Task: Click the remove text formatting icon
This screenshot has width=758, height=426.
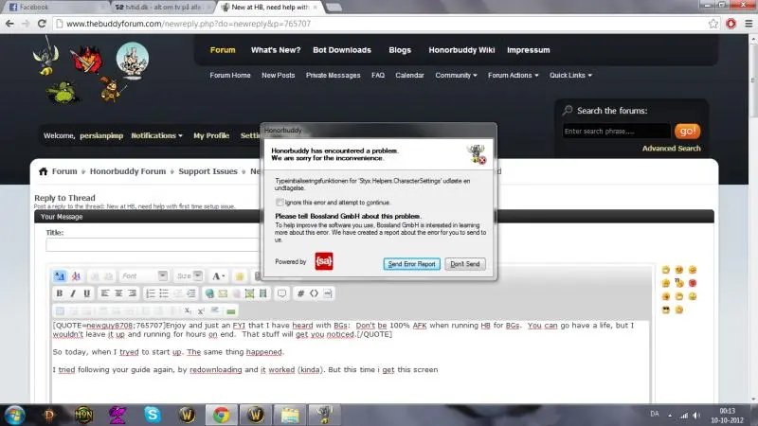Action: pos(76,275)
